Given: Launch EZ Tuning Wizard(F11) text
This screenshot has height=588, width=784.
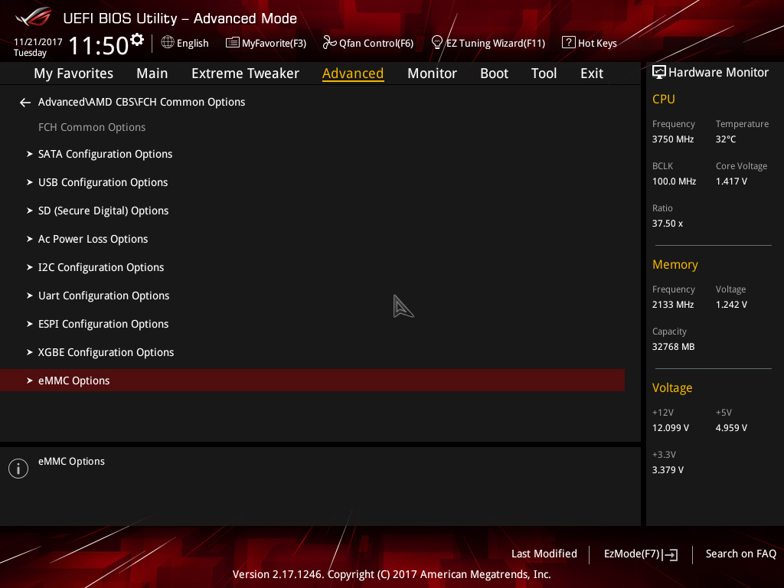Looking at the screenshot, I should [x=495, y=43].
